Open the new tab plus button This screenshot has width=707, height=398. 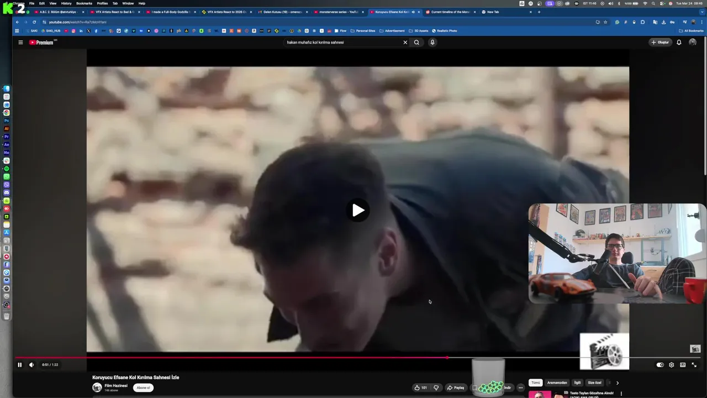tap(539, 12)
